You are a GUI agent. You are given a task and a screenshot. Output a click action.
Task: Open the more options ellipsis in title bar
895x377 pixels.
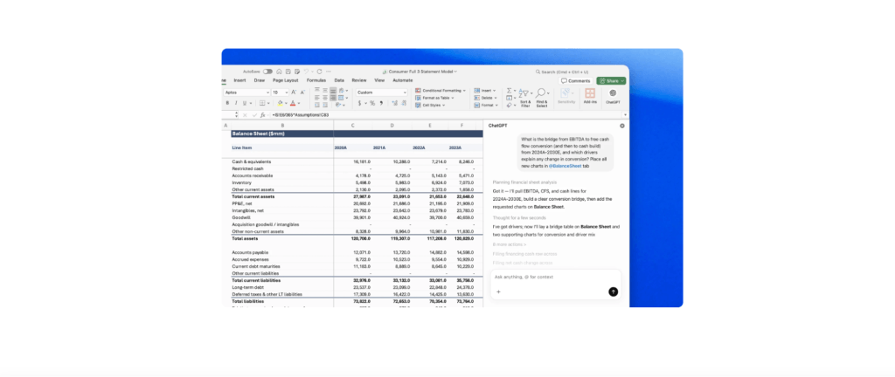point(329,72)
